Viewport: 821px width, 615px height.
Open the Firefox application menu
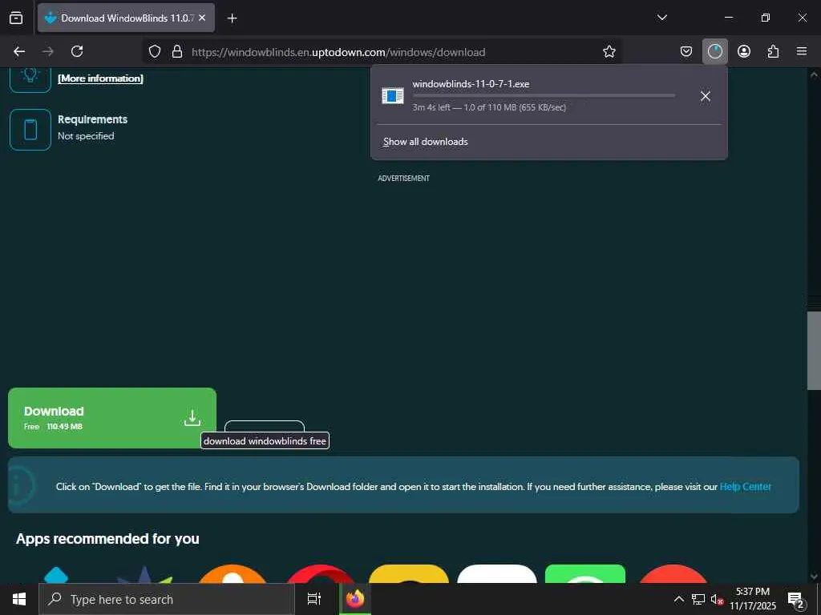[x=802, y=51]
